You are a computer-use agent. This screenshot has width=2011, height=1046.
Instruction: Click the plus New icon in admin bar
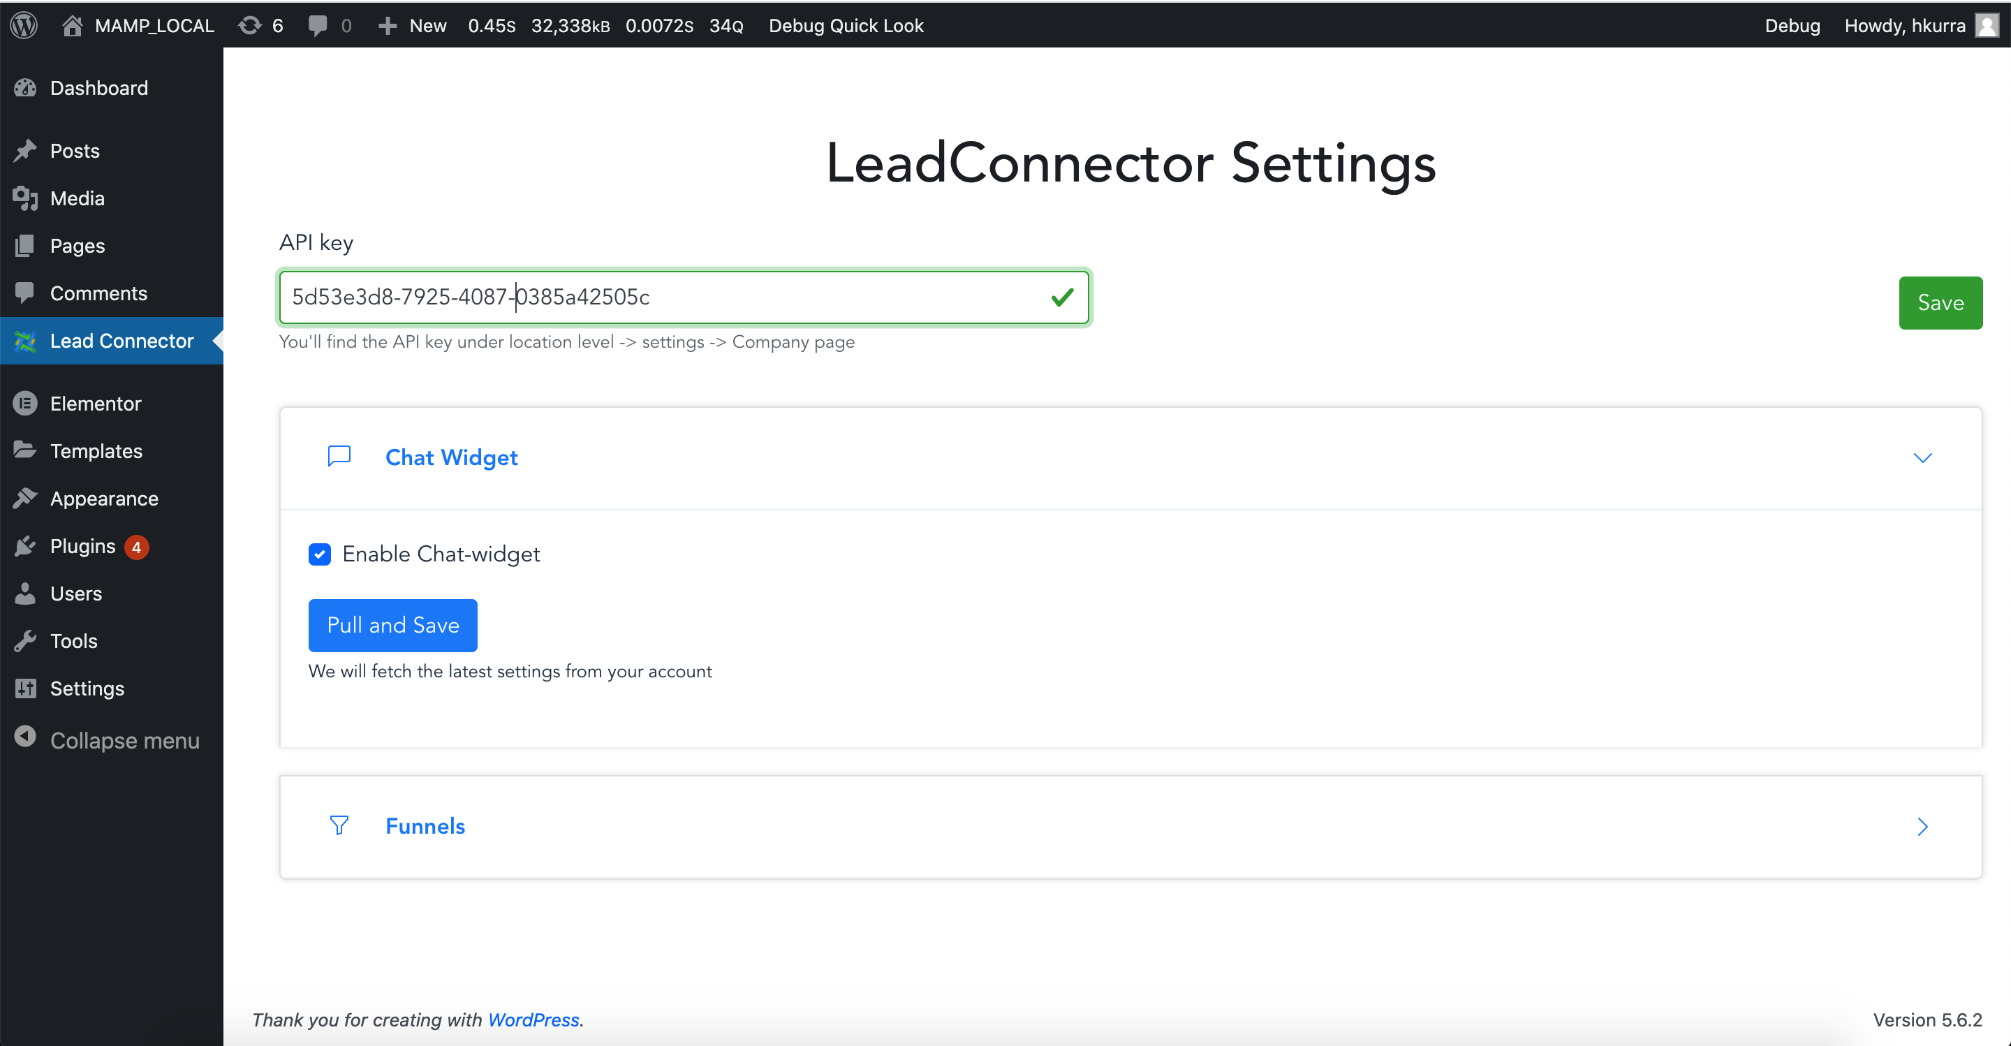(410, 25)
